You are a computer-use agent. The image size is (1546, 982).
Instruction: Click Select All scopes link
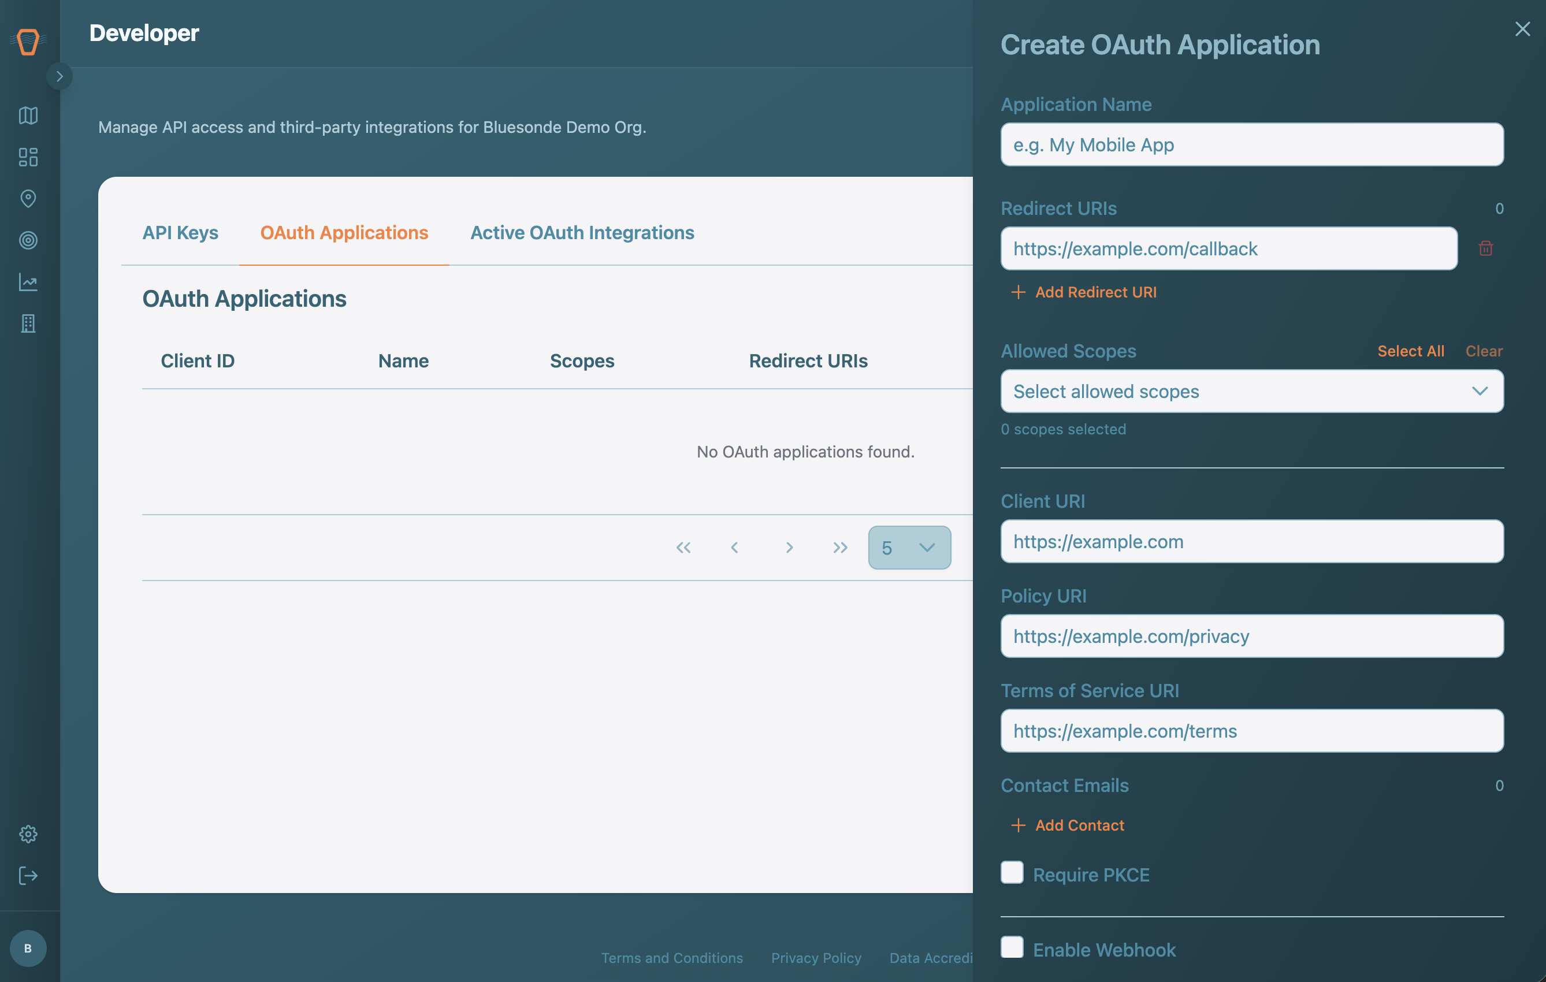pos(1411,351)
